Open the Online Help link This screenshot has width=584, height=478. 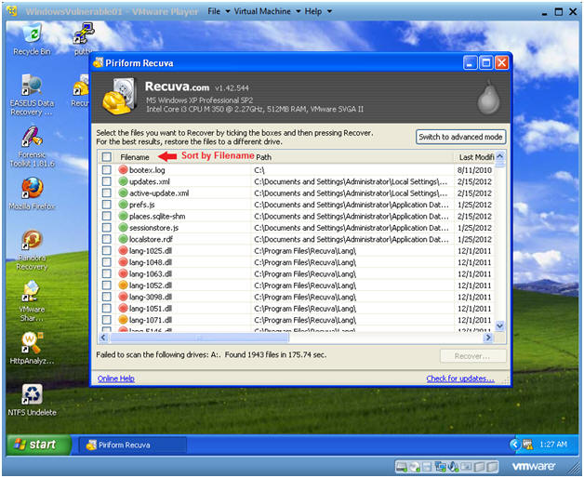pos(116,378)
